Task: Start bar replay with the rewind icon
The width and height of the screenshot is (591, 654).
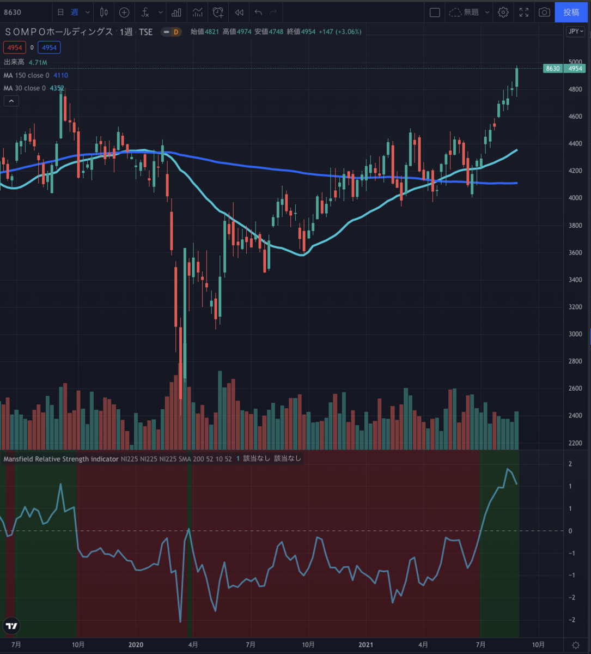Action: (x=239, y=12)
